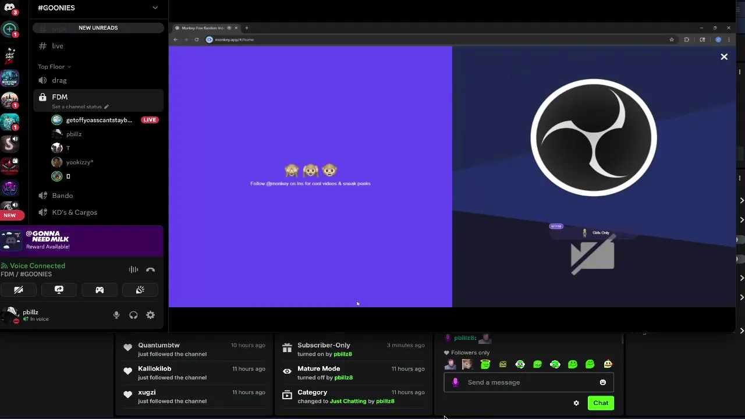Click the Category clapperboard icon
Screen dimensions: 745x419
(287, 395)
